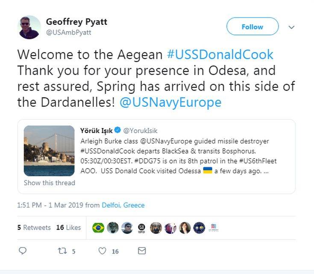Open Geoffrey Pyatt's profile avatar
Screen dimensions: 314x274
tap(29, 27)
